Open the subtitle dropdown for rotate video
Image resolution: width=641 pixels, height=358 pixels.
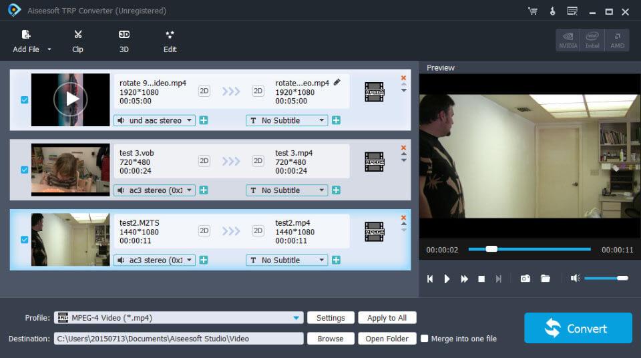(x=286, y=120)
